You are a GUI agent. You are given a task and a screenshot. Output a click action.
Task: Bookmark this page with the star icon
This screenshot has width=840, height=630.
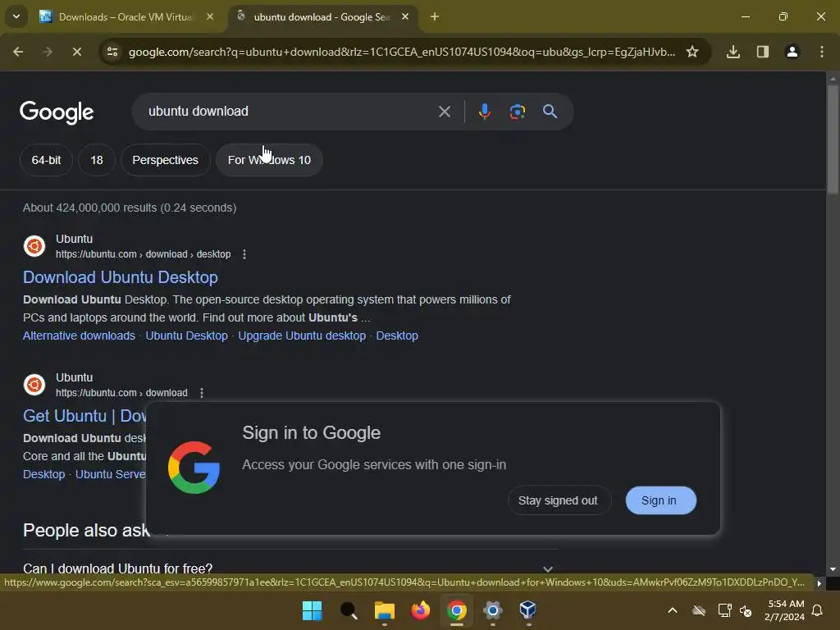[692, 52]
